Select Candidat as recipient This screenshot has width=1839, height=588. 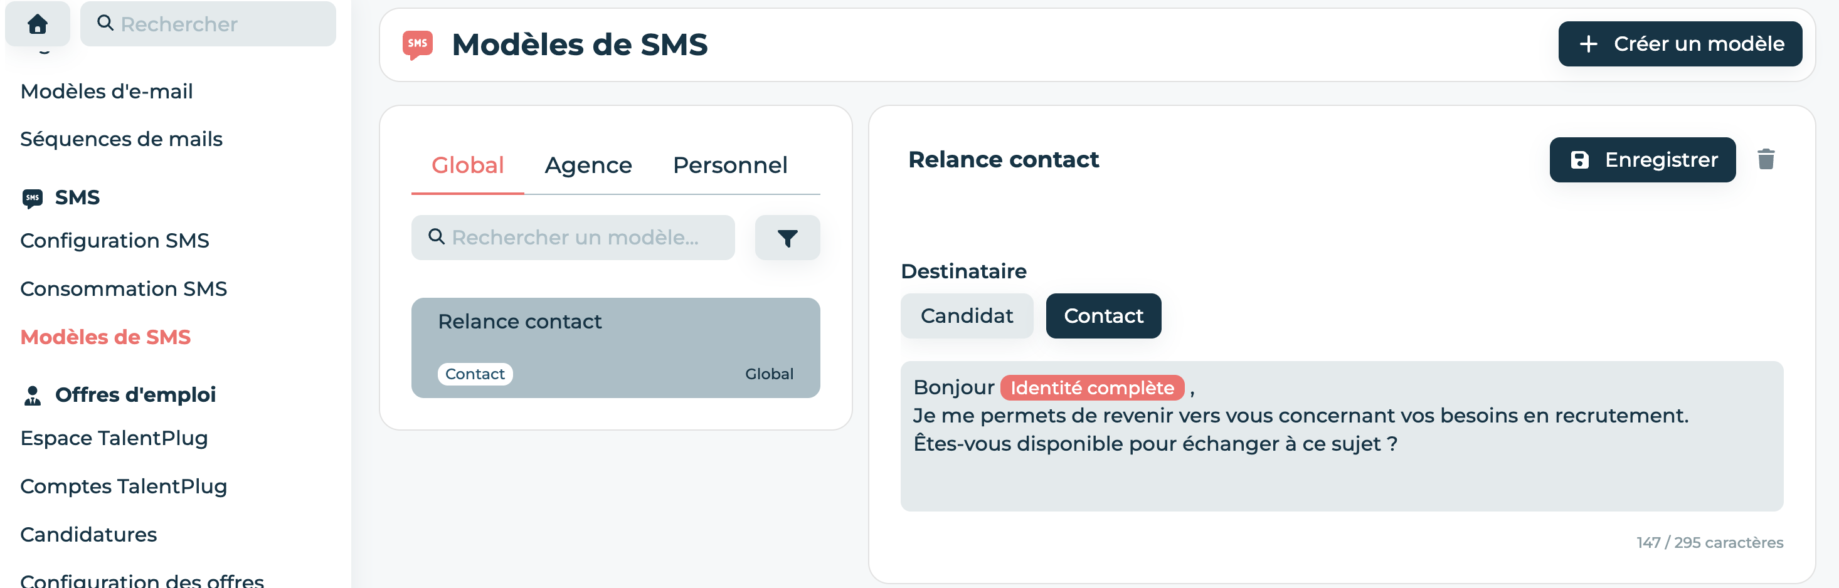coord(966,315)
